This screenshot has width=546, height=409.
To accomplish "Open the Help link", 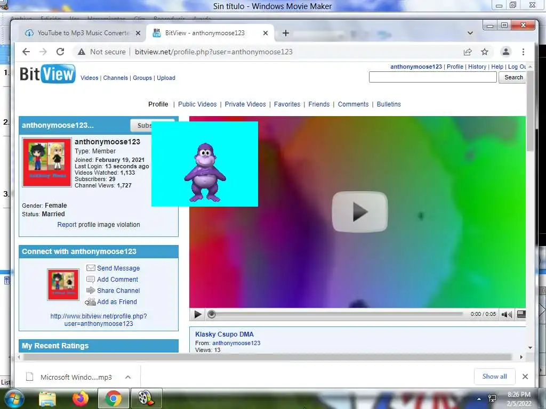I will (x=497, y=67).
